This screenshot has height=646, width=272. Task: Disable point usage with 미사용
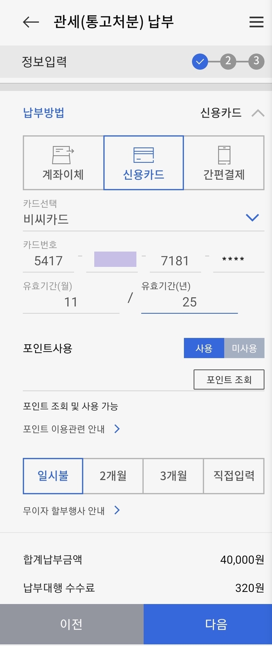(244, 348)
